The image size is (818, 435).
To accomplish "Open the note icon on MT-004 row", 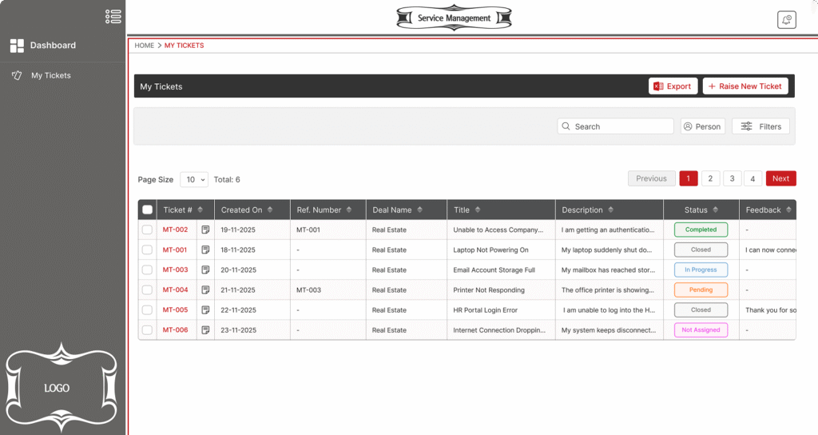I will 205,290.
